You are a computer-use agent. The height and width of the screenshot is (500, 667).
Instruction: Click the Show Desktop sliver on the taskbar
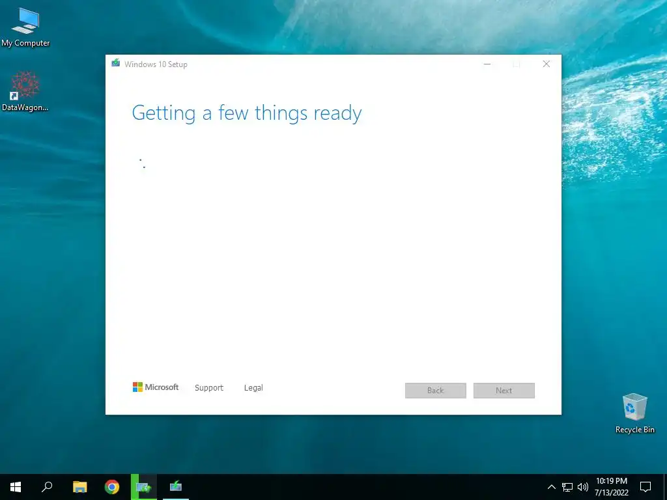pyautogui.click(x=665, y=487)
